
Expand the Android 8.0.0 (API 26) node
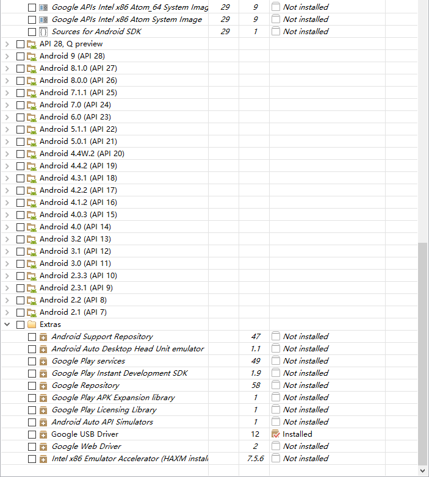point(7,81)
